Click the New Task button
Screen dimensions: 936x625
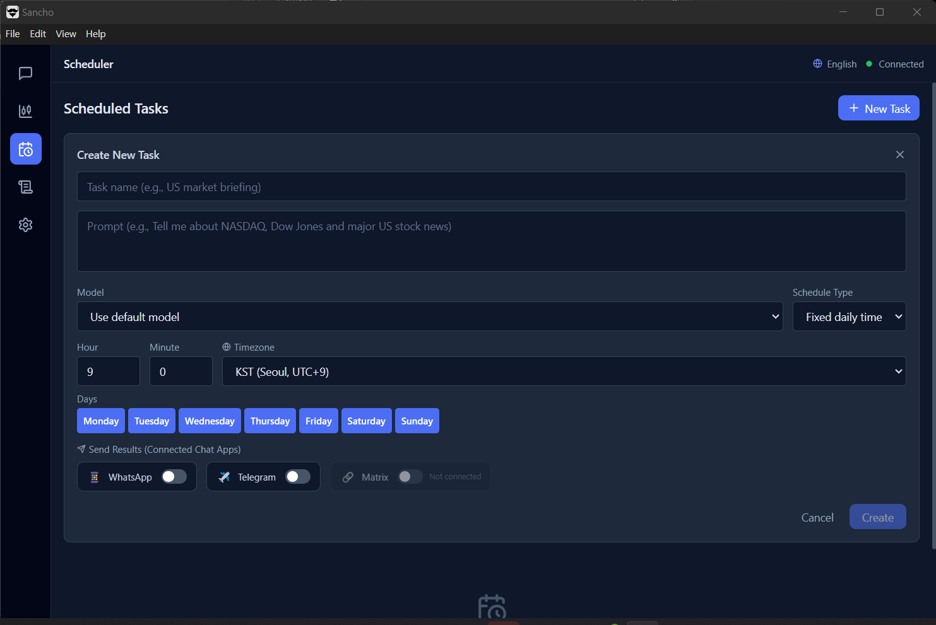tap(879, 108)
